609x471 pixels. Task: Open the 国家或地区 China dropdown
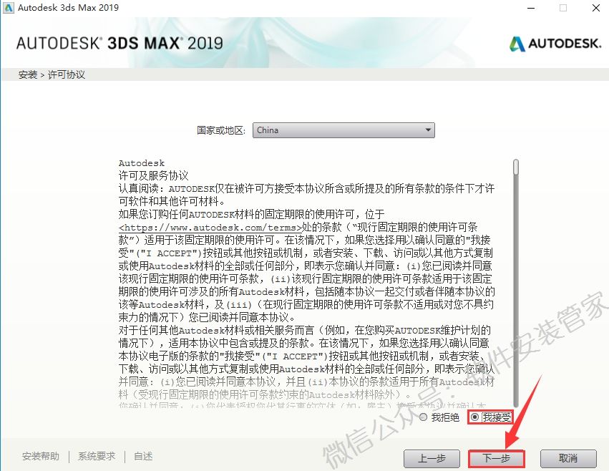point(344,130)
